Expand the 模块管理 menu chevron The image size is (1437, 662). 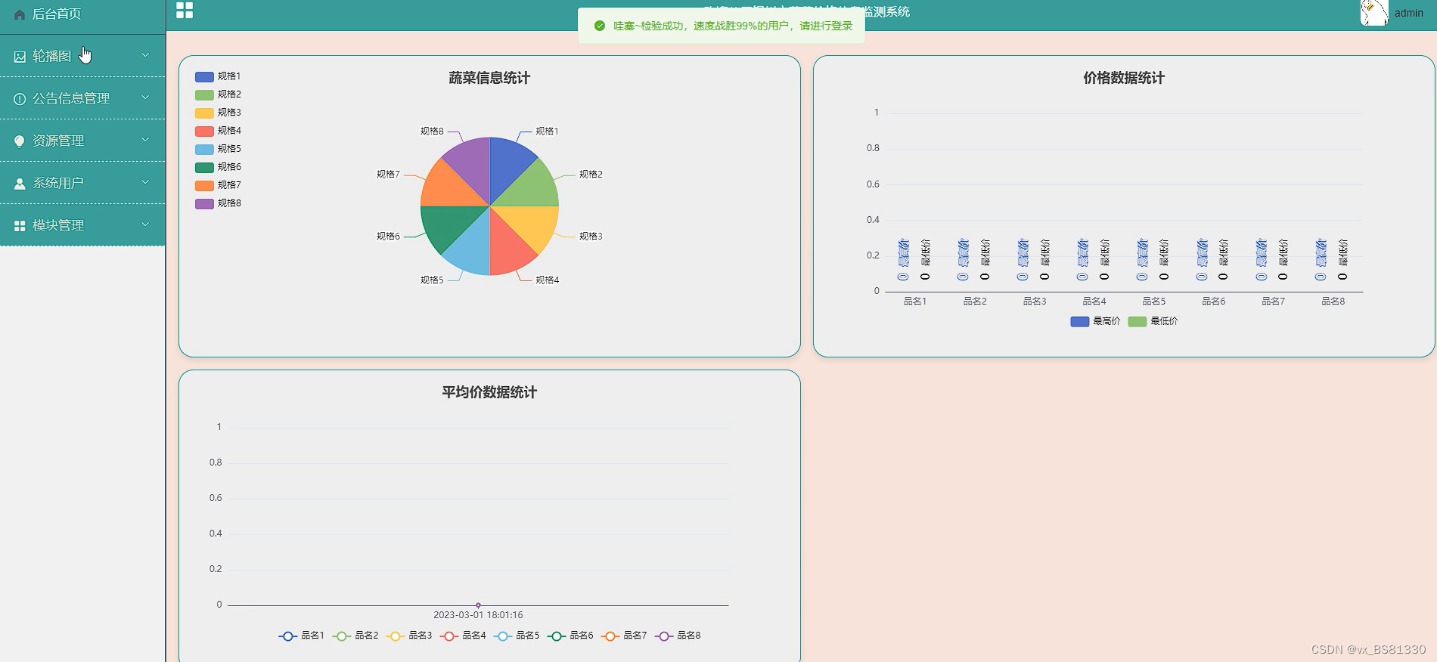145,224
